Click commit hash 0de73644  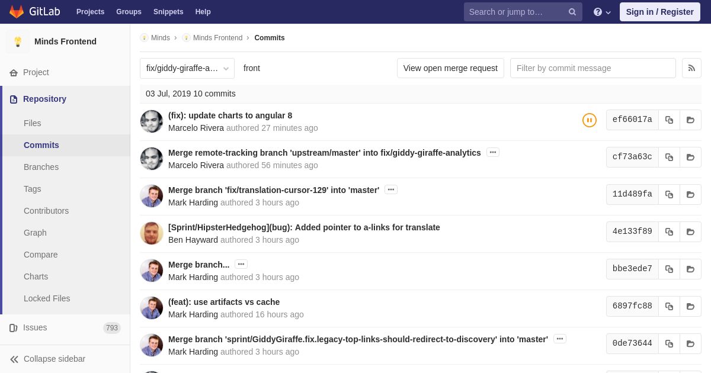click(632, 343)
